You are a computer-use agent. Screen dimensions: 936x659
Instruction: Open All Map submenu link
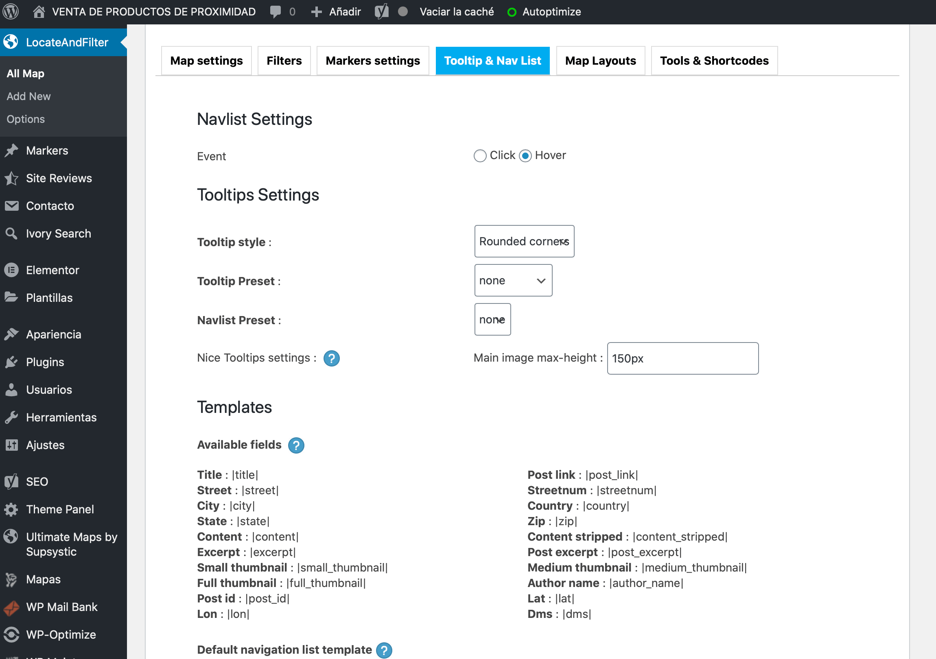point(25,73)
